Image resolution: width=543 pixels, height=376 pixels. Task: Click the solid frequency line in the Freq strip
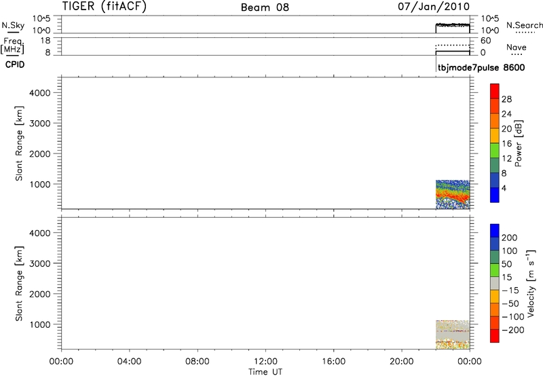(x=453, y=51)
